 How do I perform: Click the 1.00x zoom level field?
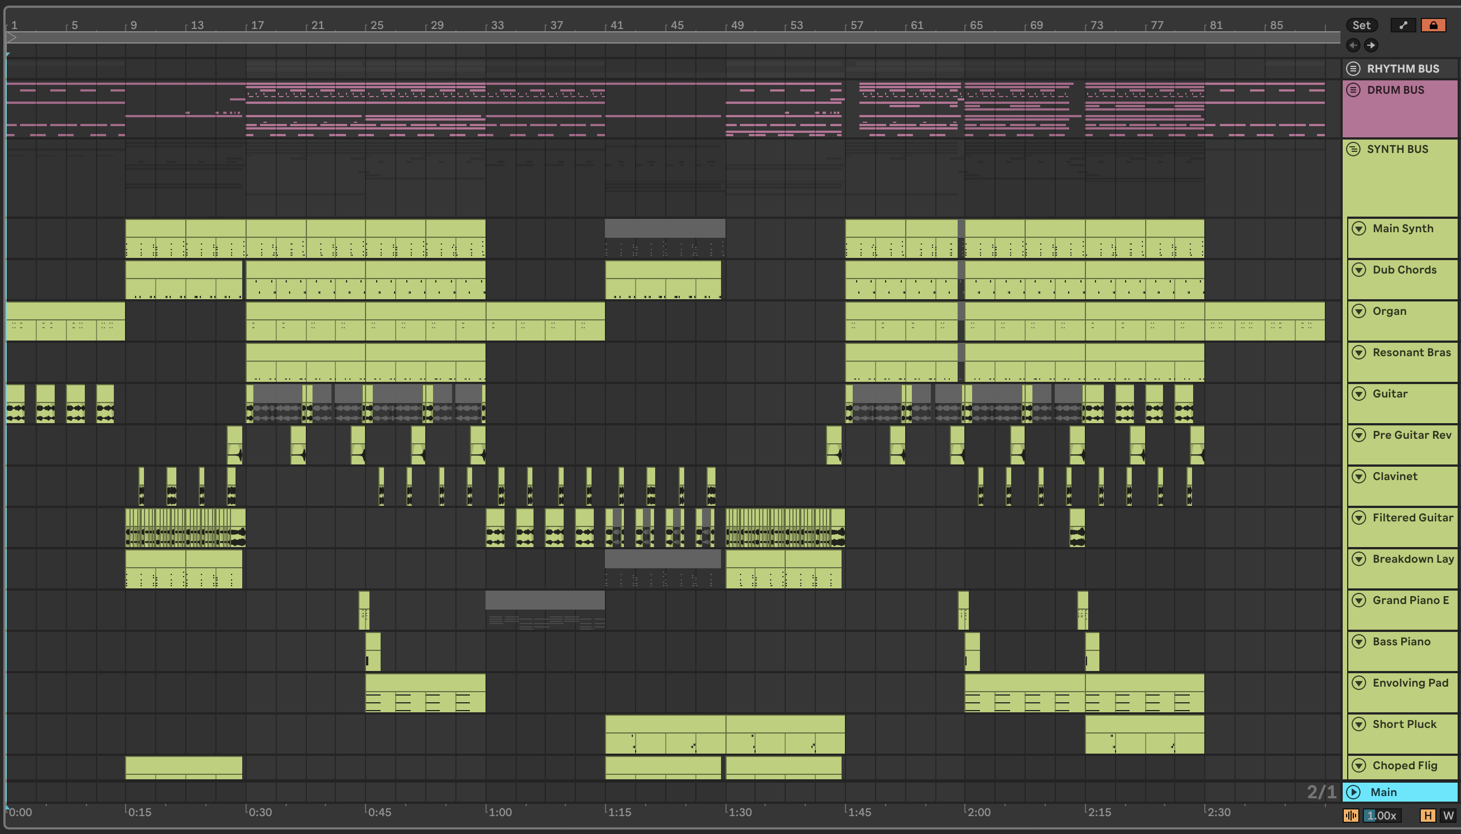[1382, 815]
